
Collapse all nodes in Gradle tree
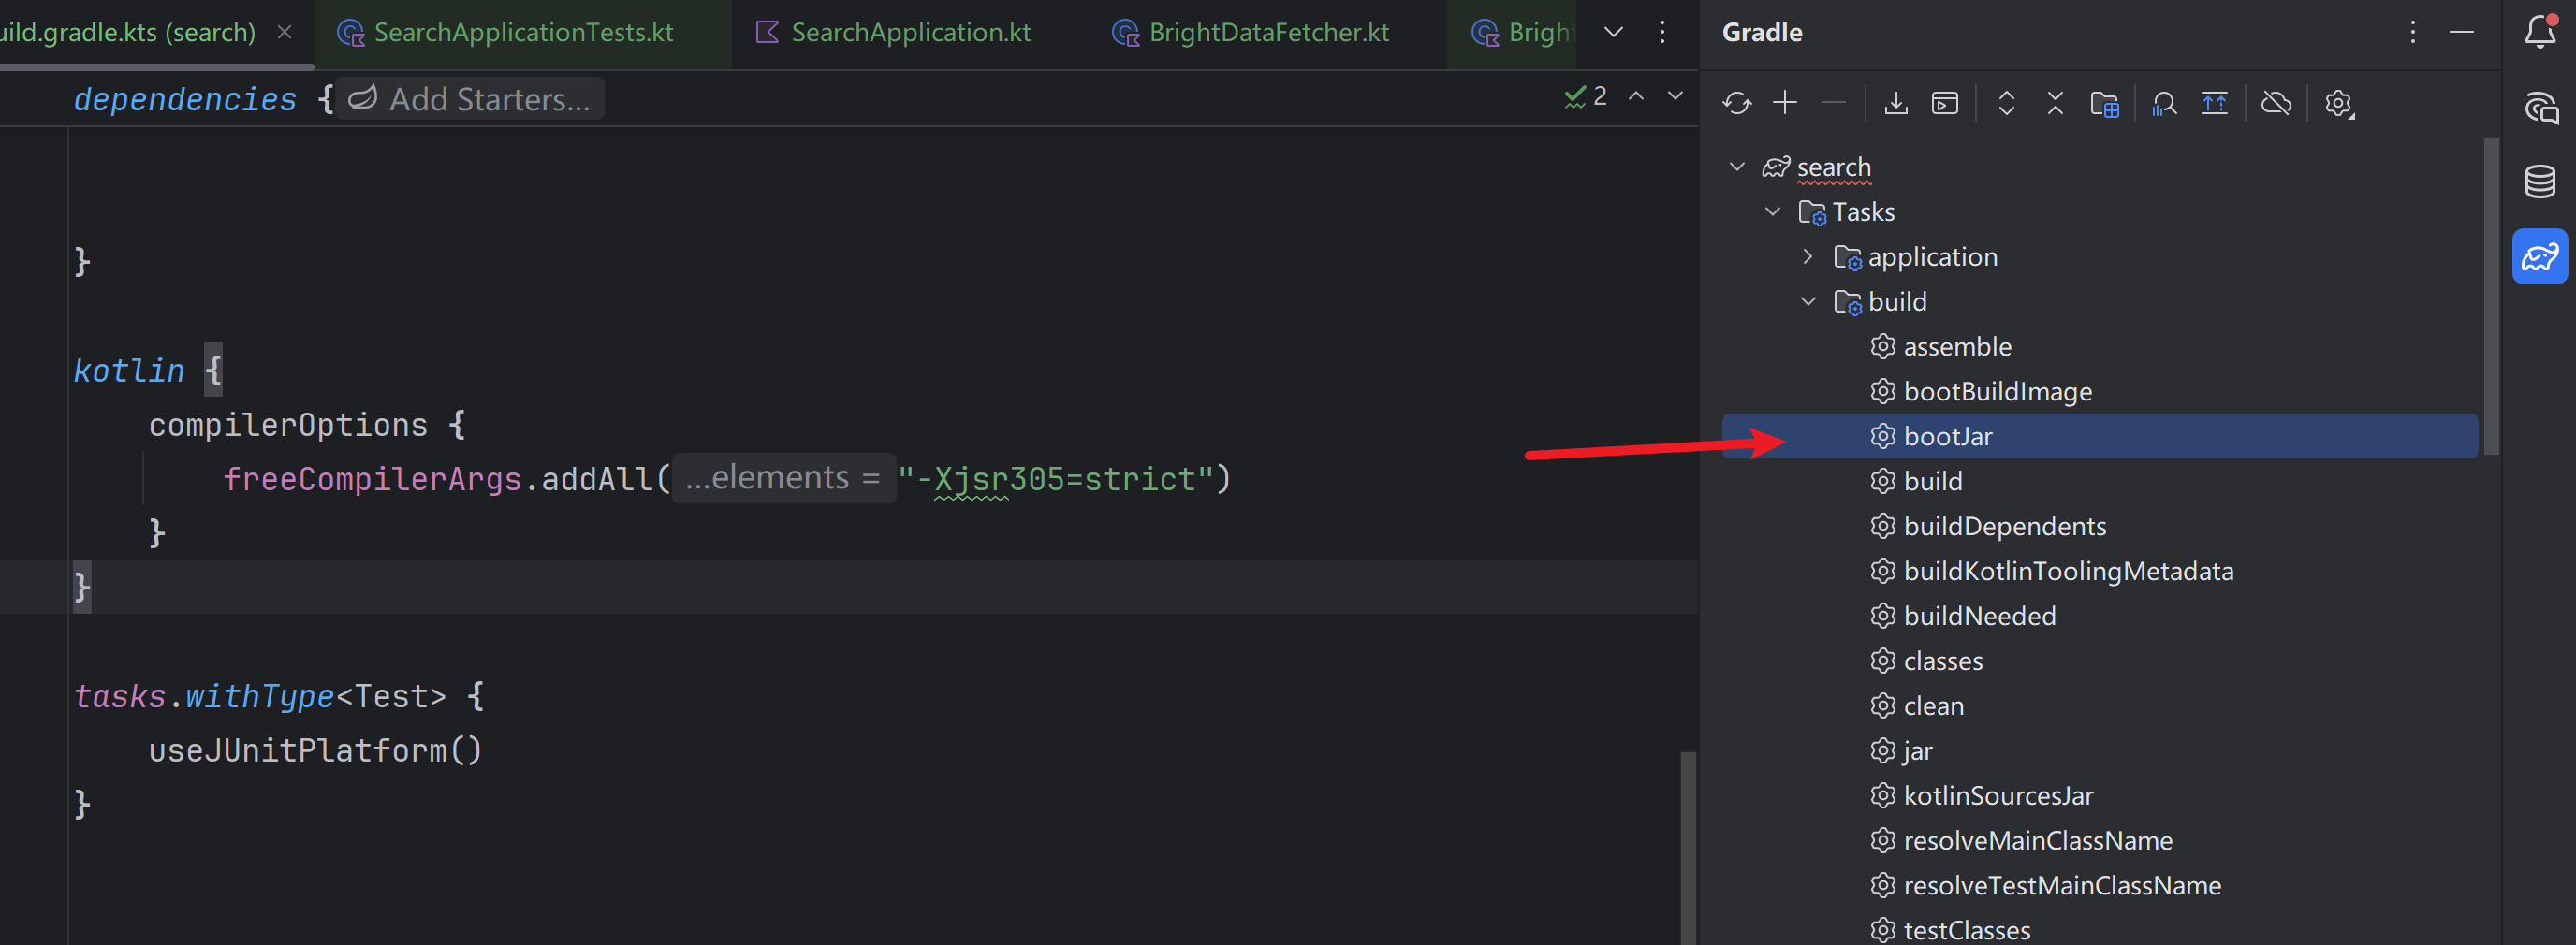[x=2055, y=102]
